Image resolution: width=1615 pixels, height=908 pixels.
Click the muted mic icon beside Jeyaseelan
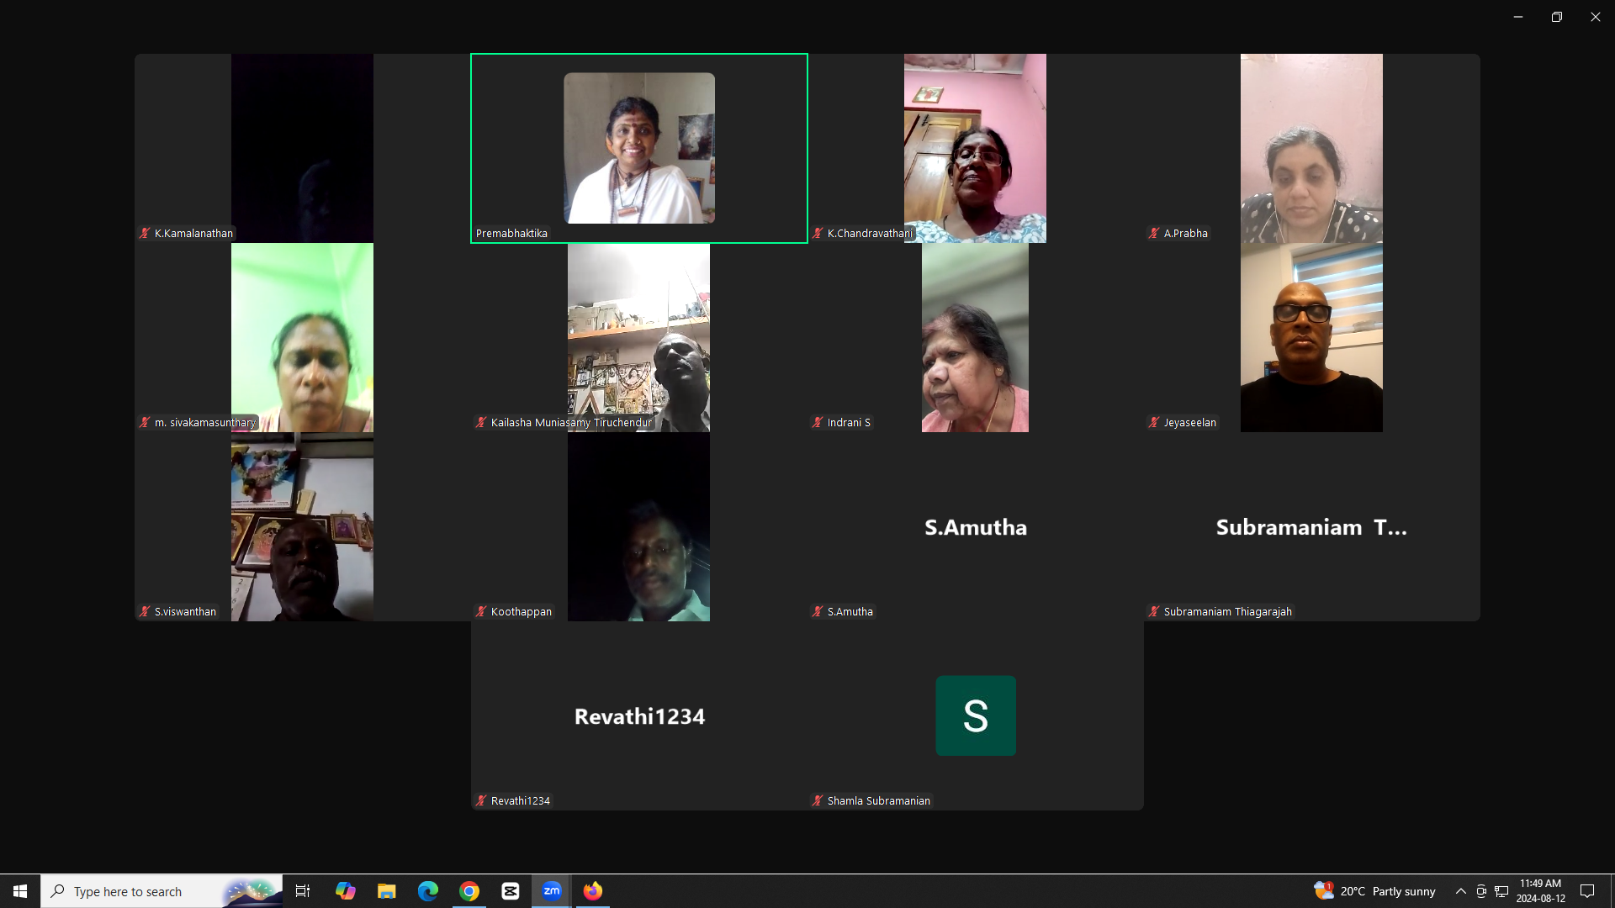(x=1154, y=423)
